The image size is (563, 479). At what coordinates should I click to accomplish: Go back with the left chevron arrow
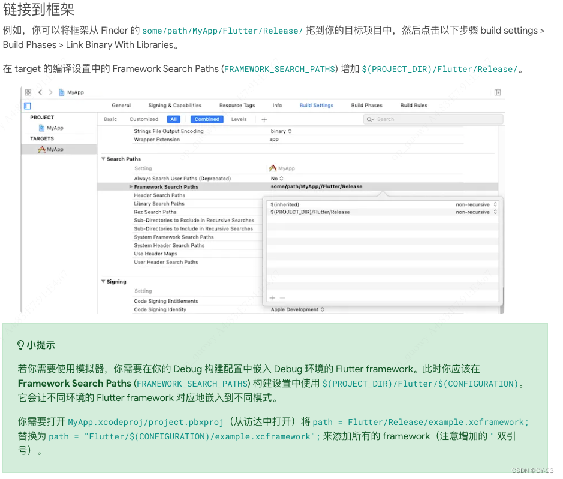[40, 92]
